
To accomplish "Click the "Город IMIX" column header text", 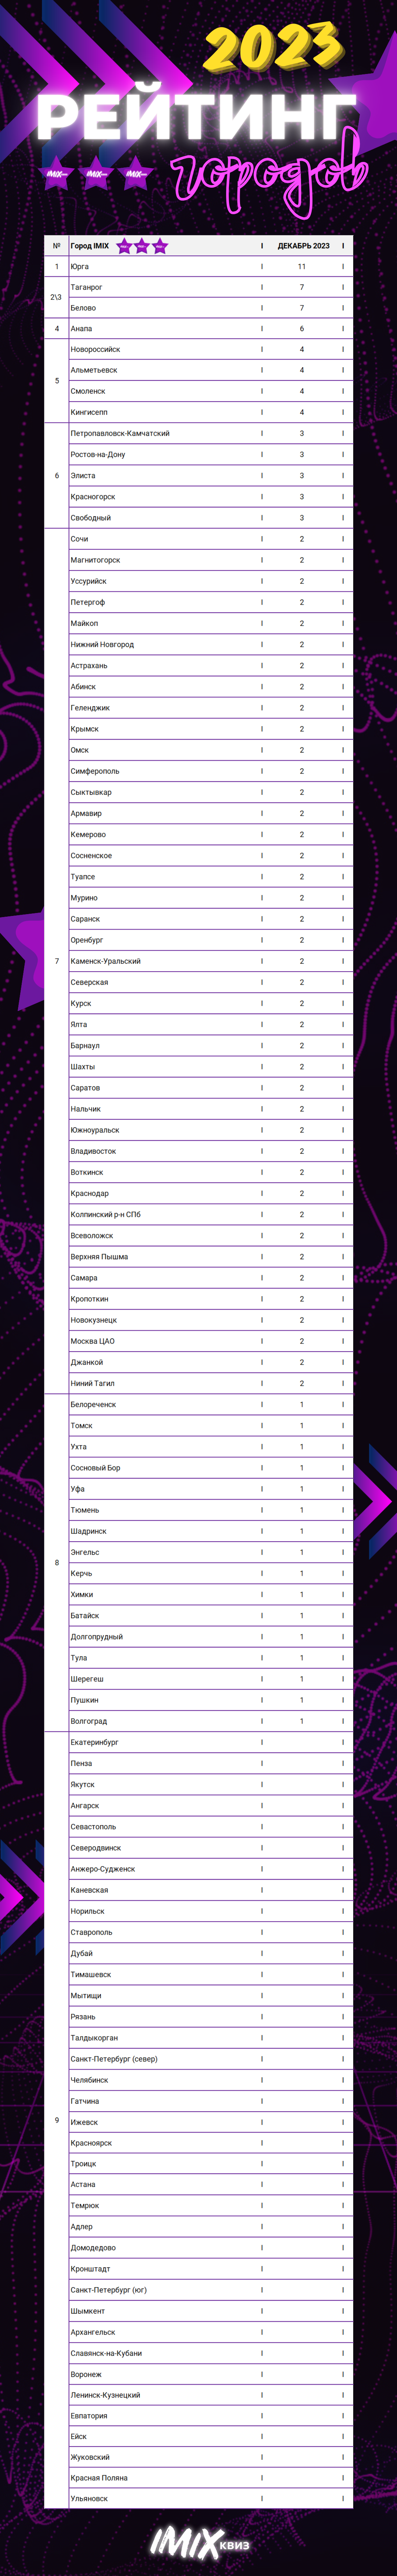I will pyautogui.click(x=90, y=246).
